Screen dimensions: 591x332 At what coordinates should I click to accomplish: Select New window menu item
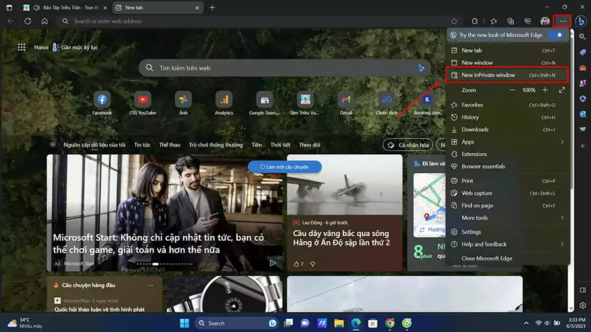[x=507, y=62]
